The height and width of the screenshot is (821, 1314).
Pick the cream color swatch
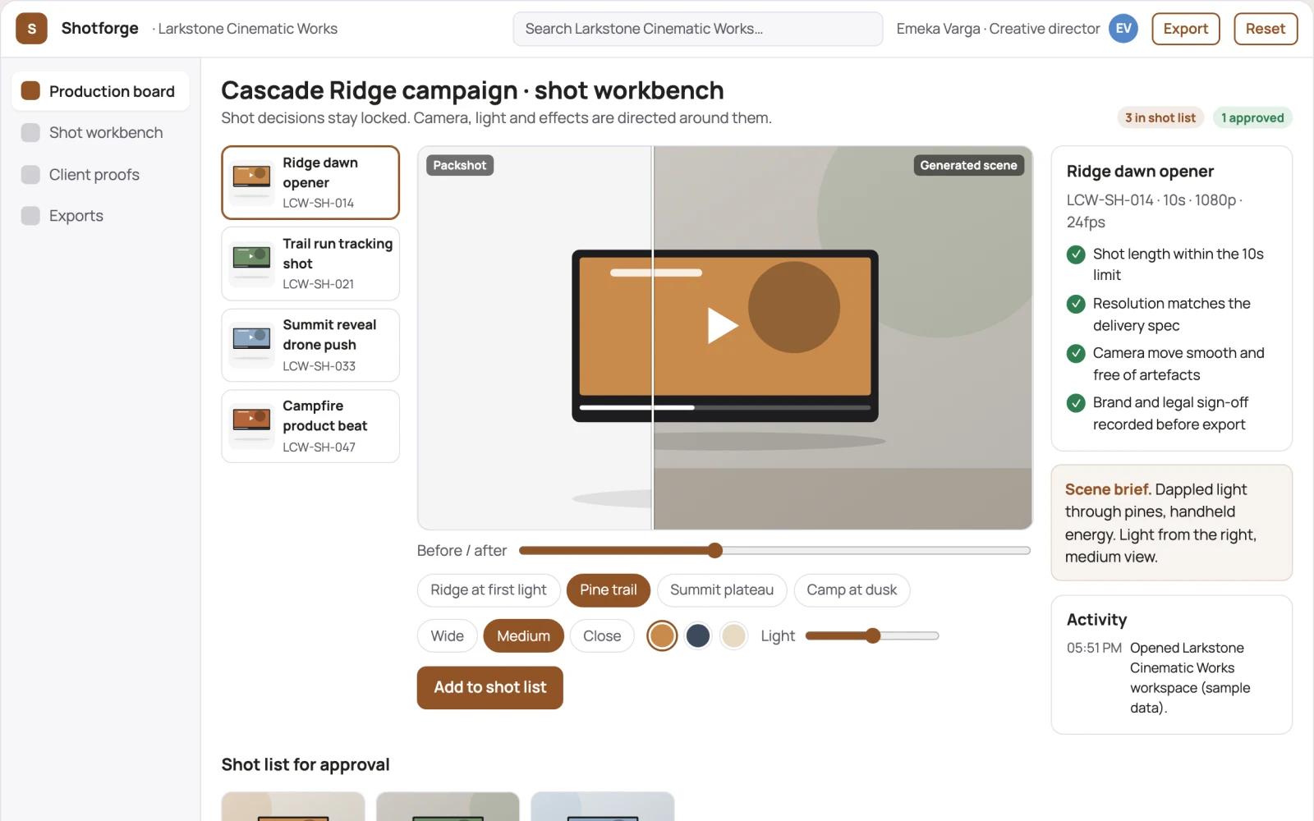tap(733, 635)
